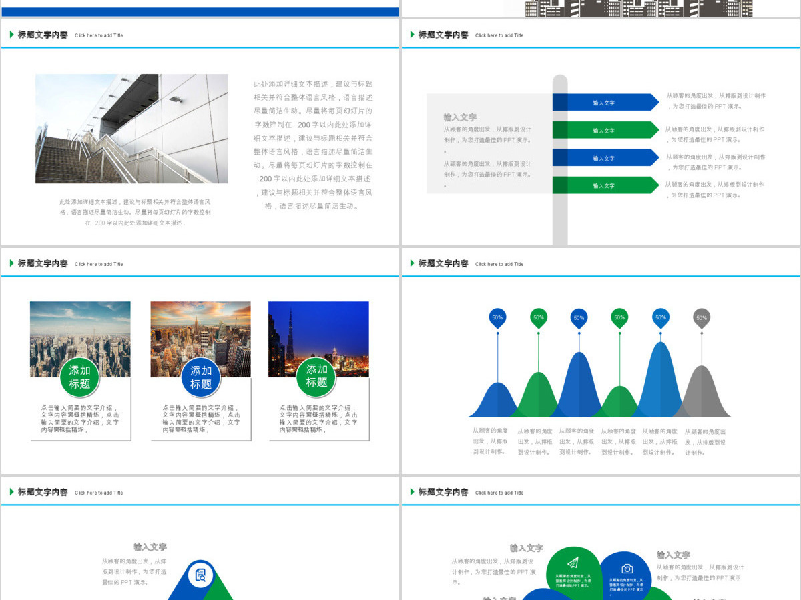The width and height of the screenshot is (801, 600).
Task: Click 'Click here to add Title' on staircase slide
Action: [99, 35]
